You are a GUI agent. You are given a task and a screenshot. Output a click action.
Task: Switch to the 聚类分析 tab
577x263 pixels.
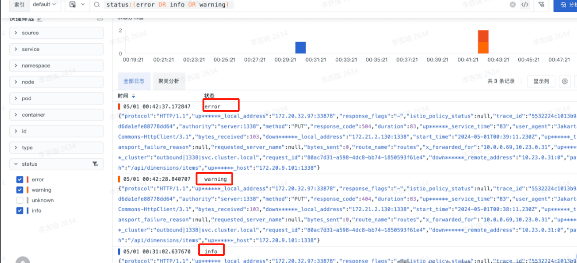169,81
